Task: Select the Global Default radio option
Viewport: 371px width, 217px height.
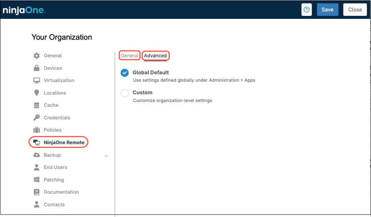Action: [x=125, y=73]
